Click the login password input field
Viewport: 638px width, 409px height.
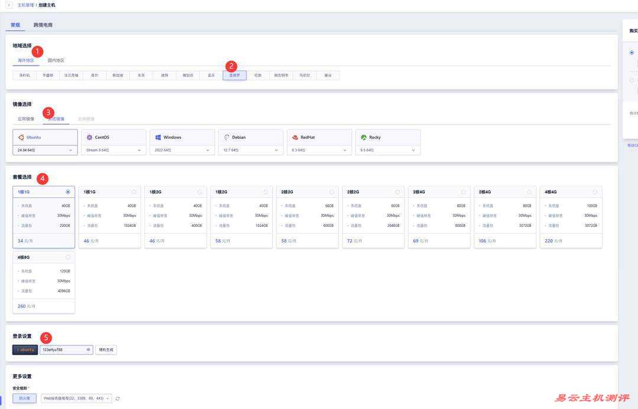62,350
